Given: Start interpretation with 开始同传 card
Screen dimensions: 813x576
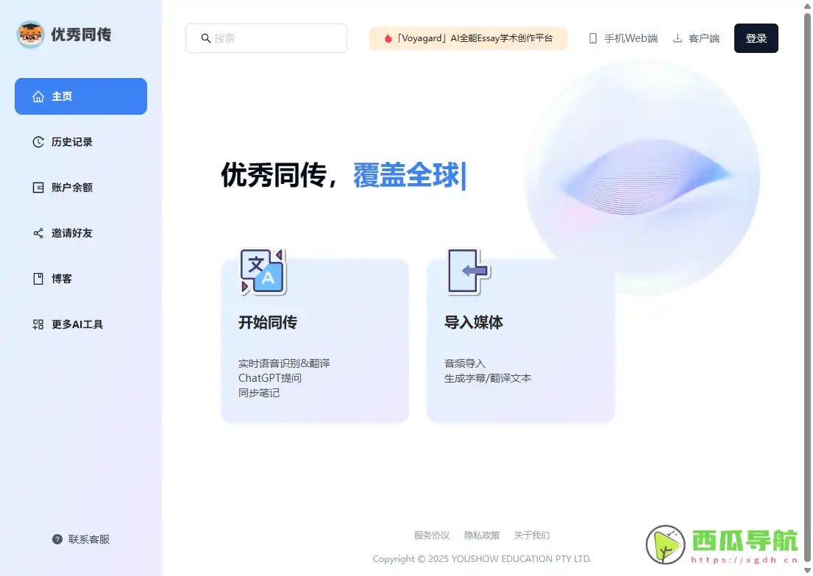Looking at the screenshot, I should [x=315, y=340].
